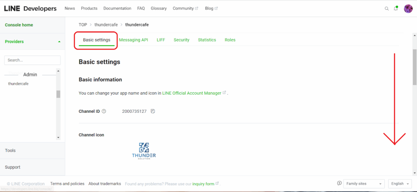Open the Security tab

[181, 40]
